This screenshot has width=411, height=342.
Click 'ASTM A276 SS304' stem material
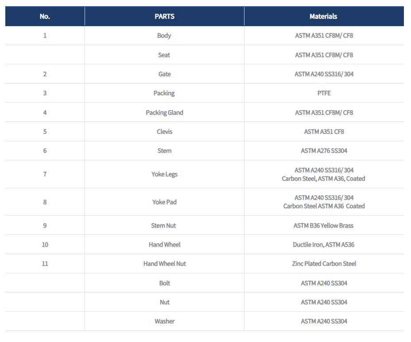(324, 151)
